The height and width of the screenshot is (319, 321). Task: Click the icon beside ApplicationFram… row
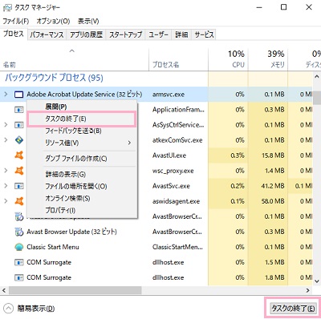click(x=18, y=110)
